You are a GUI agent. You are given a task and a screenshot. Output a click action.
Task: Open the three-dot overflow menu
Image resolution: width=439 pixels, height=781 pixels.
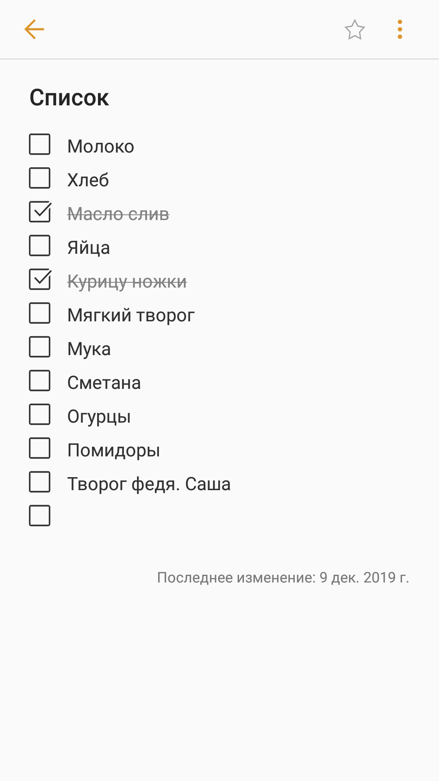pyautogui.click(x=400, y=30)
